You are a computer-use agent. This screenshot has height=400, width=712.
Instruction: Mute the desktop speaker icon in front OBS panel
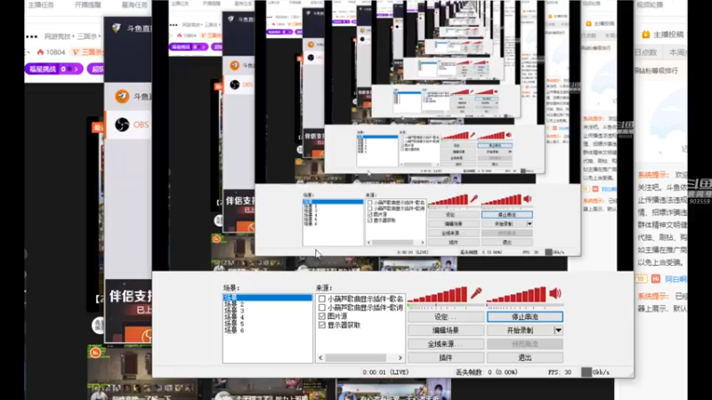(555, 293)
